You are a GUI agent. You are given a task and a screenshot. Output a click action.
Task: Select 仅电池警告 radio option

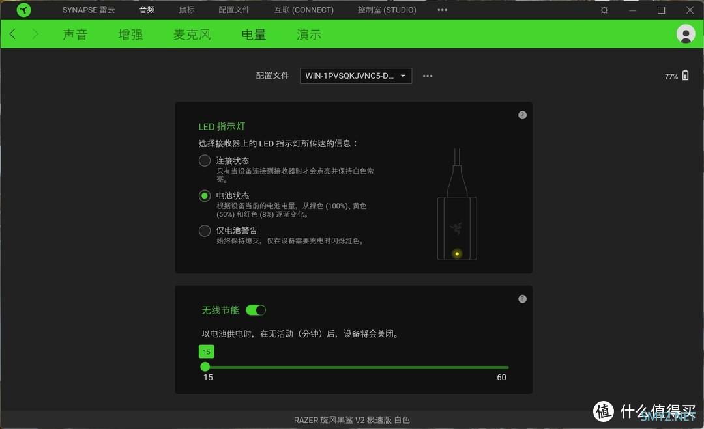205,230
